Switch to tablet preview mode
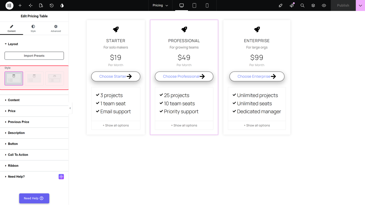Viewport: 365px width, 205px height. (x=194, y=5)
